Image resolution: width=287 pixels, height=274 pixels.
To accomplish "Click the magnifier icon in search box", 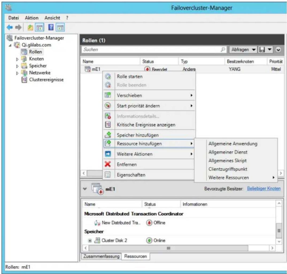I will 223,50.
